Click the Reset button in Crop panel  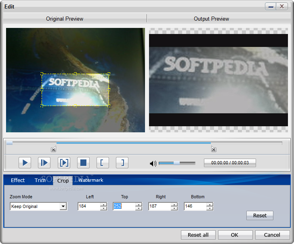coord(260,215)
